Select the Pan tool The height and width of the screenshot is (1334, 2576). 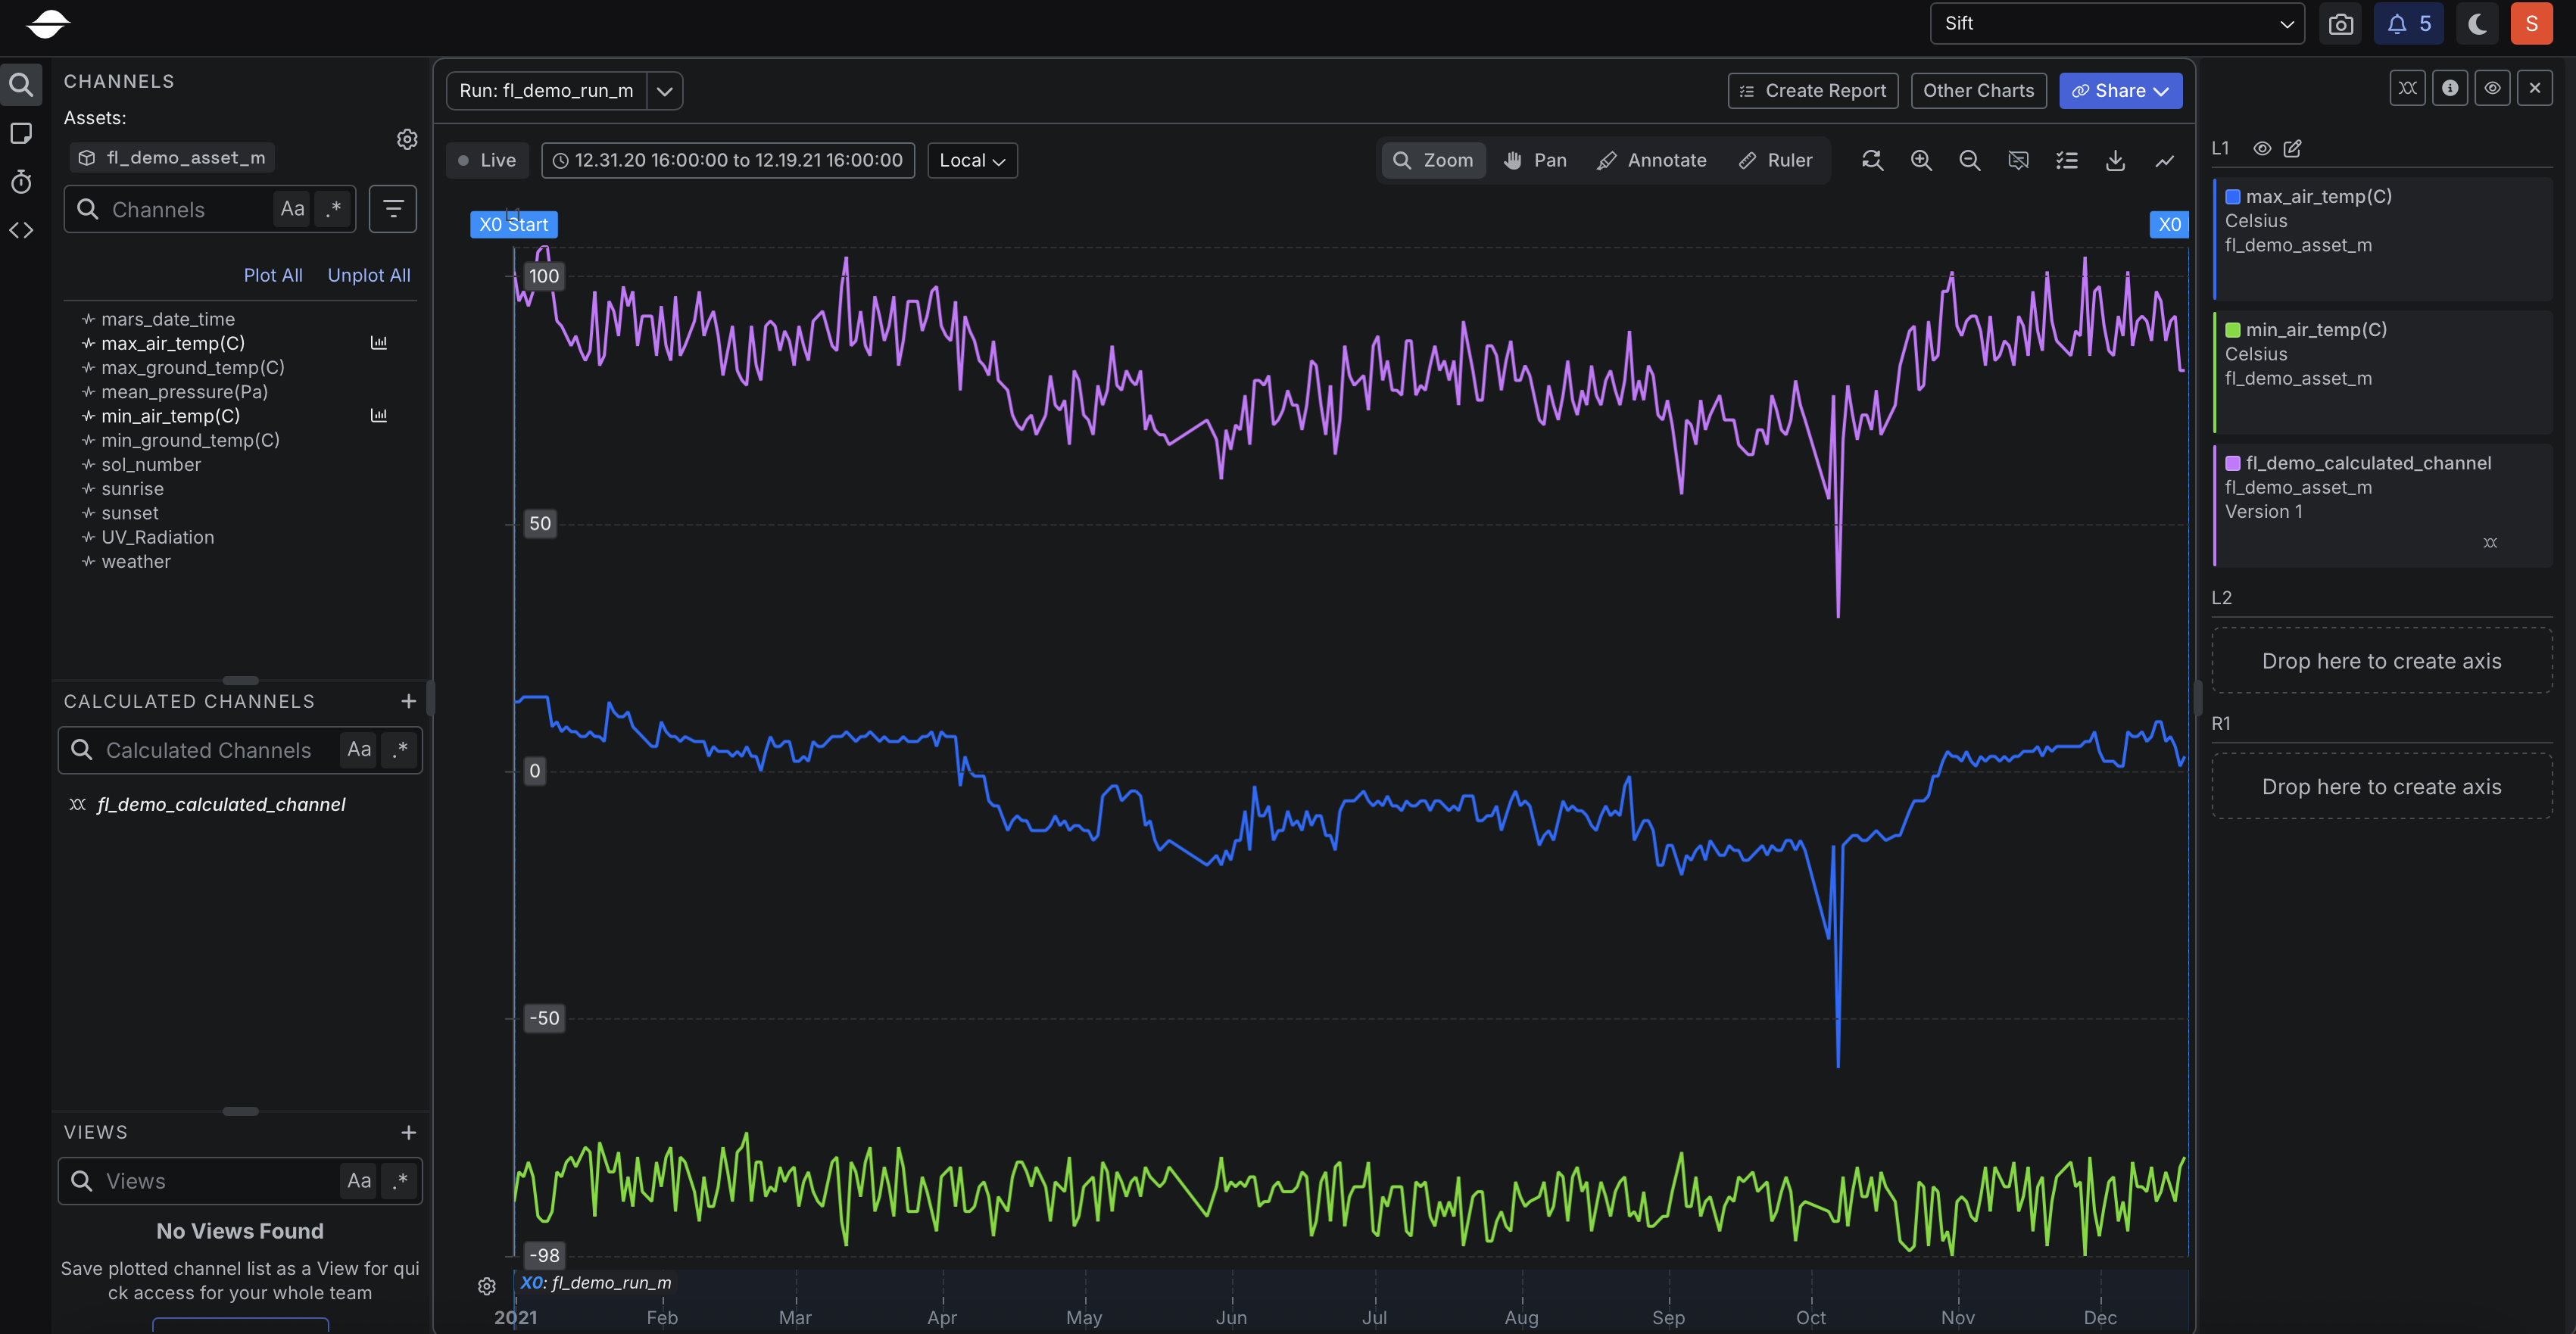click(1535, 160)
